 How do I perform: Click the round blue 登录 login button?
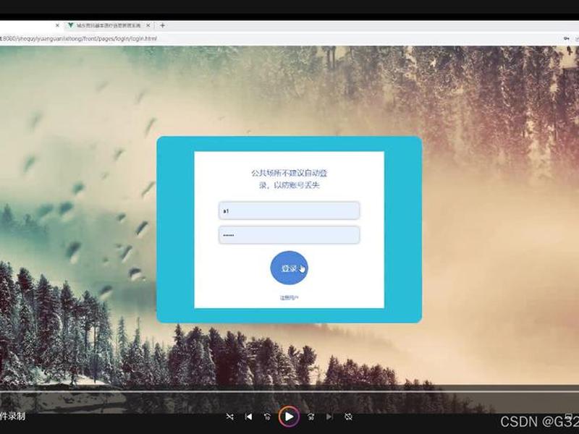click(x=289, y=268)
